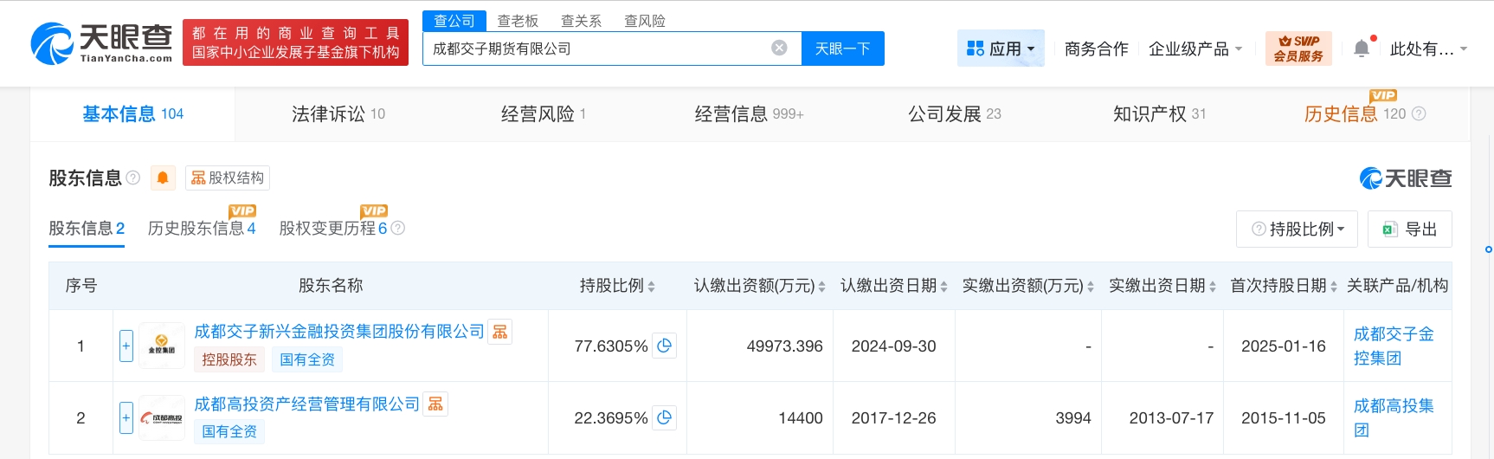
Task: Open pie chart icon next to 22.3695%
Action: click(664, 417)
